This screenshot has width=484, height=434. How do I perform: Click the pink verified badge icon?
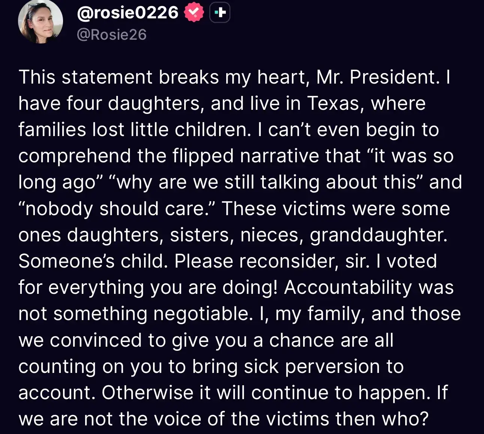click(194, 13)
